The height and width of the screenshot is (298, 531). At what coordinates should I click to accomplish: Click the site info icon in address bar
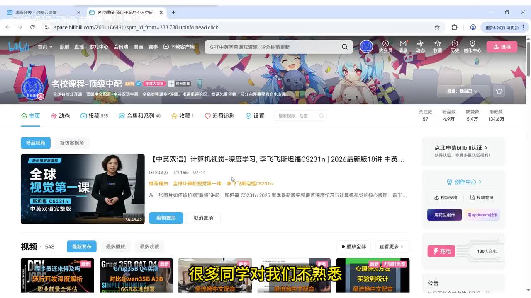point(47,27)
